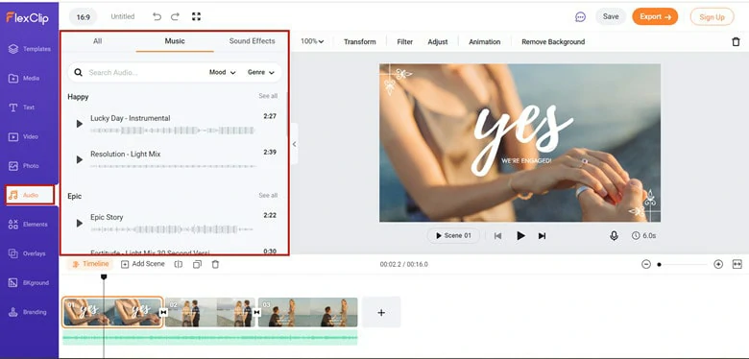The height and width of the screenshot is (359, 749).
Task: Click See all next to Happy
Action: [x=268, y=96]
